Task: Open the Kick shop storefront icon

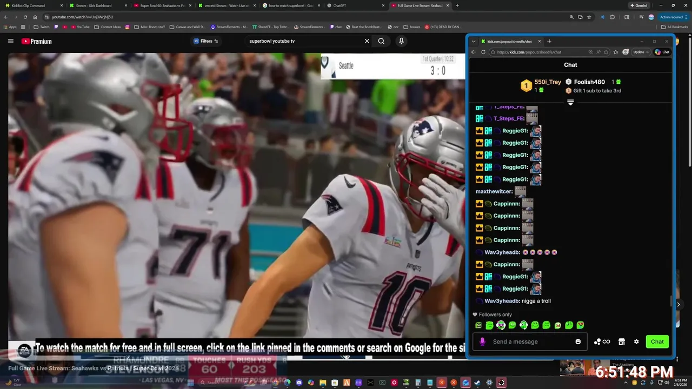Action: click(x=622, y=341)
